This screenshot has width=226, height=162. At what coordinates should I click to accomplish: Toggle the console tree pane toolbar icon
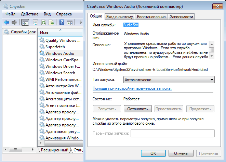pyautogui.click(x=25, y=22)
